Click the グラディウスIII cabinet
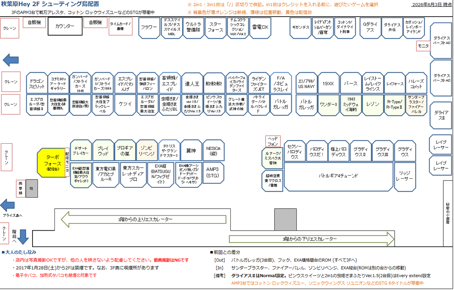The image size is (454, 290). pyautogui.click(x=382, y=151)
